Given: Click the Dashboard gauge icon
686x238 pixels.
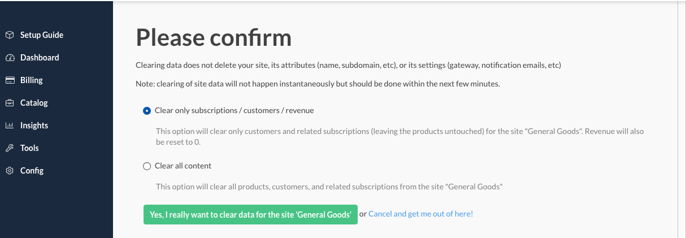Looking at the screenshot, I should [10, 58].
